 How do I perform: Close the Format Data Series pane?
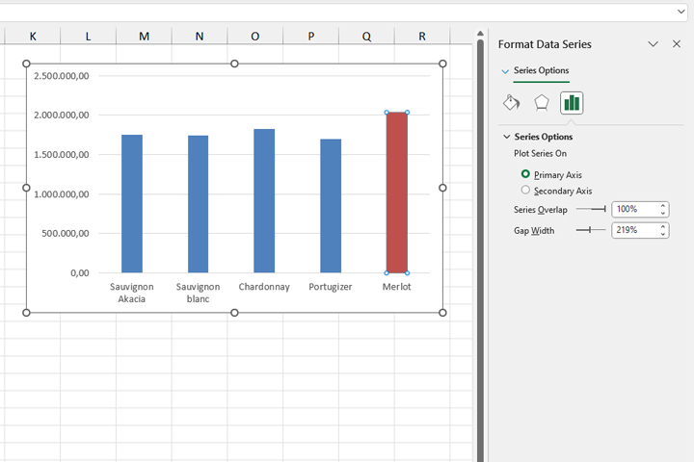677,44
